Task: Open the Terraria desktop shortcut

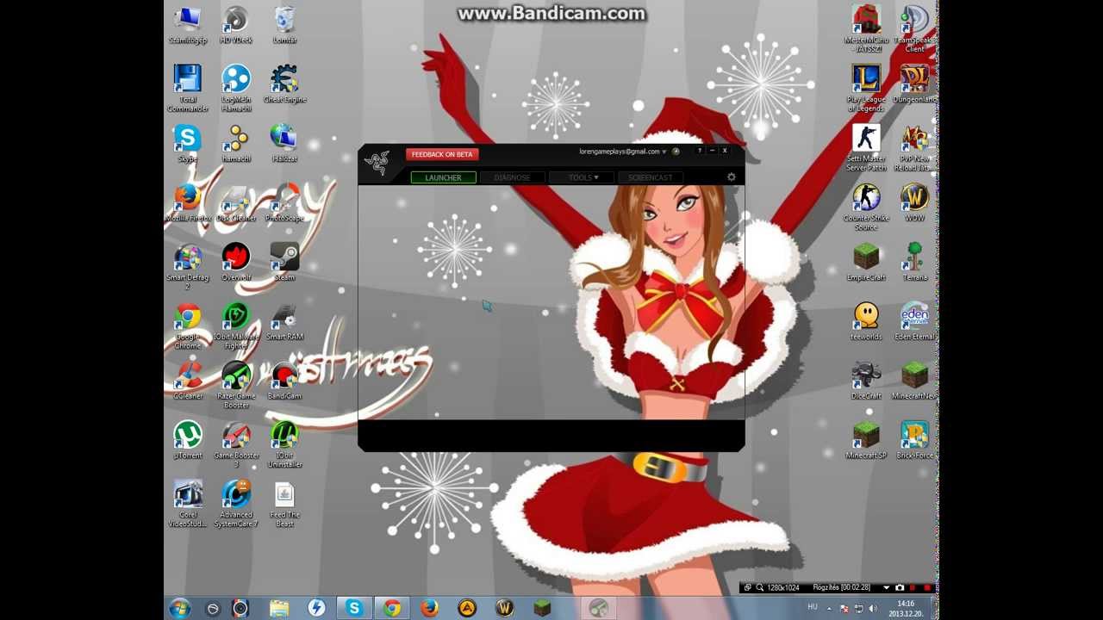Action: pos(914,263)
